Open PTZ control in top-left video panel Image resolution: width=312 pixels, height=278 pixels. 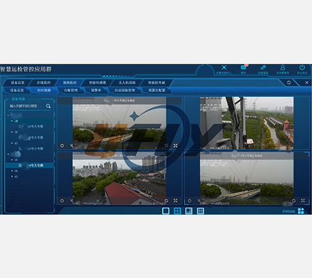[62, 146]
